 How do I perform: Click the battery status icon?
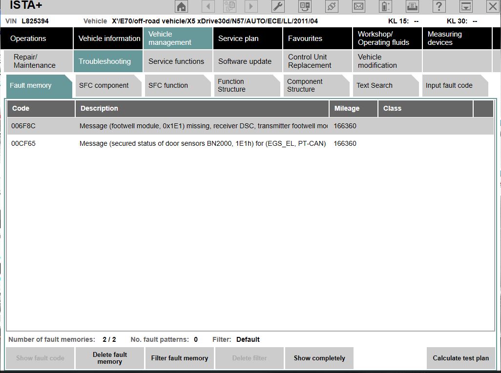[386, 6]
